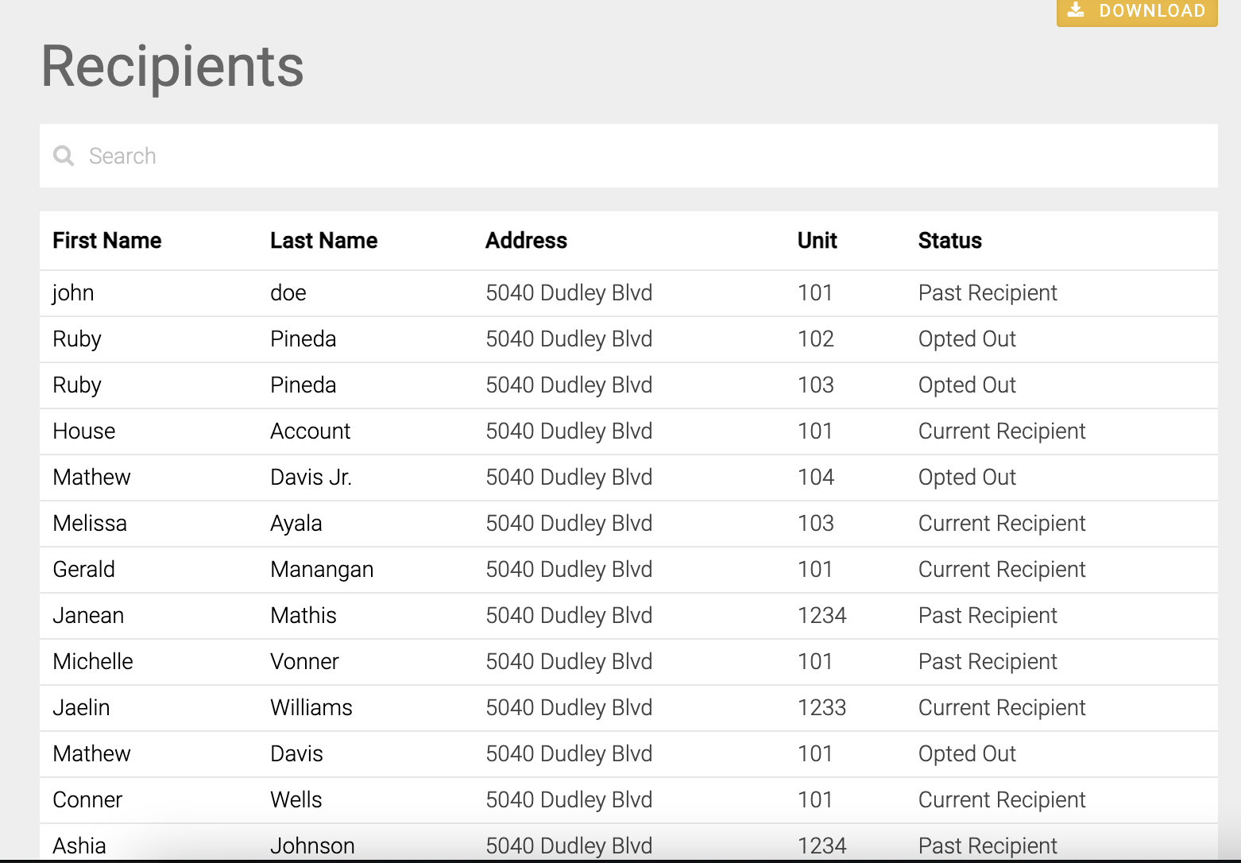
Task: Open the House Account row
Action: pos(628,431)
